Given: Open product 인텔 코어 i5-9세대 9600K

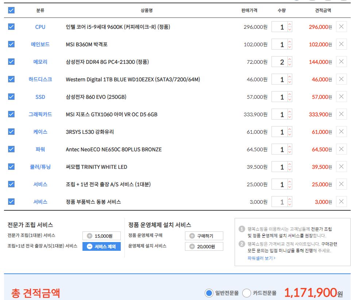Looking at the screenshot, I should (118, 27).
